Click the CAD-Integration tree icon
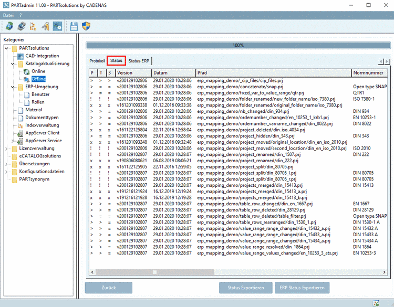Screen dimensions: 394x307 click(20, 56)
